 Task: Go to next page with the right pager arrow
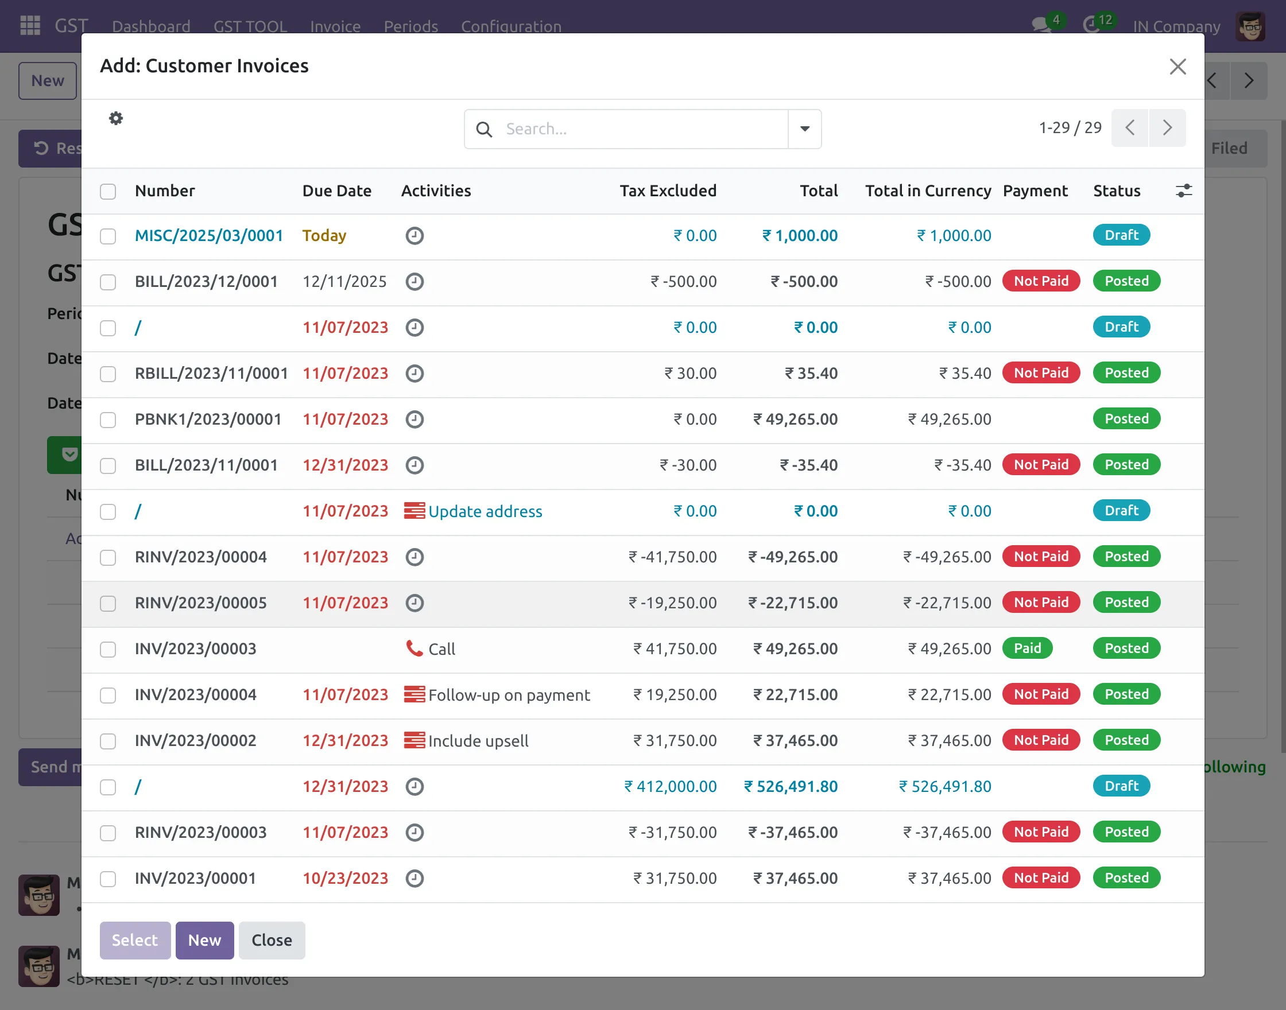pyautogui.click(x=1167, y=128)
